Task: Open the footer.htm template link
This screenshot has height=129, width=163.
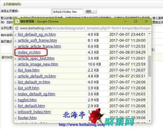Action: click(x=27, y=118)
